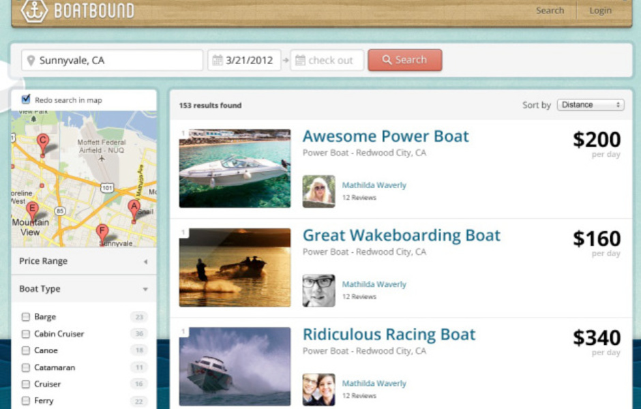The image size is (641, 409).
Task: Open the Great Wakeboarding Boat photo
Action: click(x=235, y=268)
